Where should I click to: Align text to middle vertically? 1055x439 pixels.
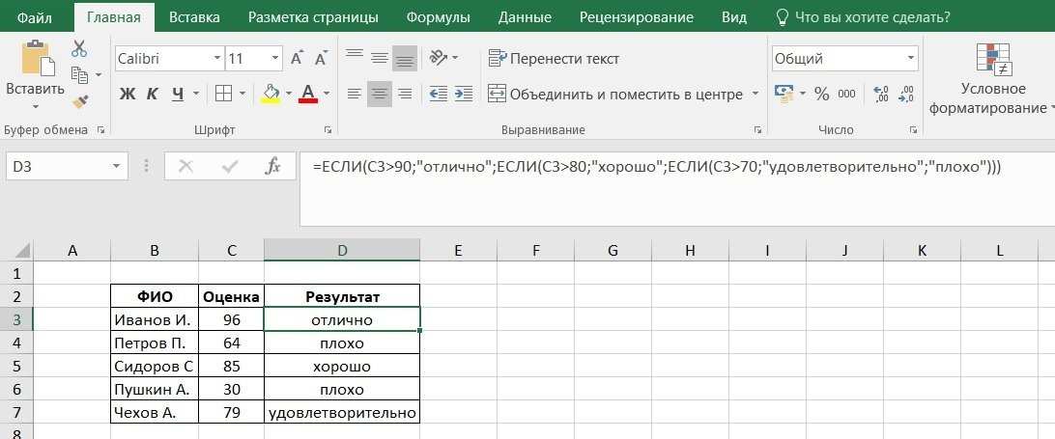(x=380, y=59)
